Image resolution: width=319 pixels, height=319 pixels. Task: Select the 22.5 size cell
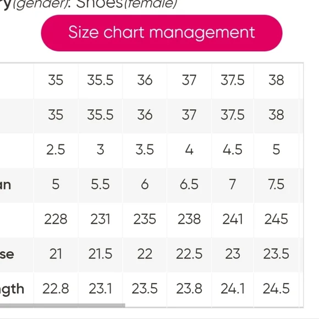(x=189, y=254)
